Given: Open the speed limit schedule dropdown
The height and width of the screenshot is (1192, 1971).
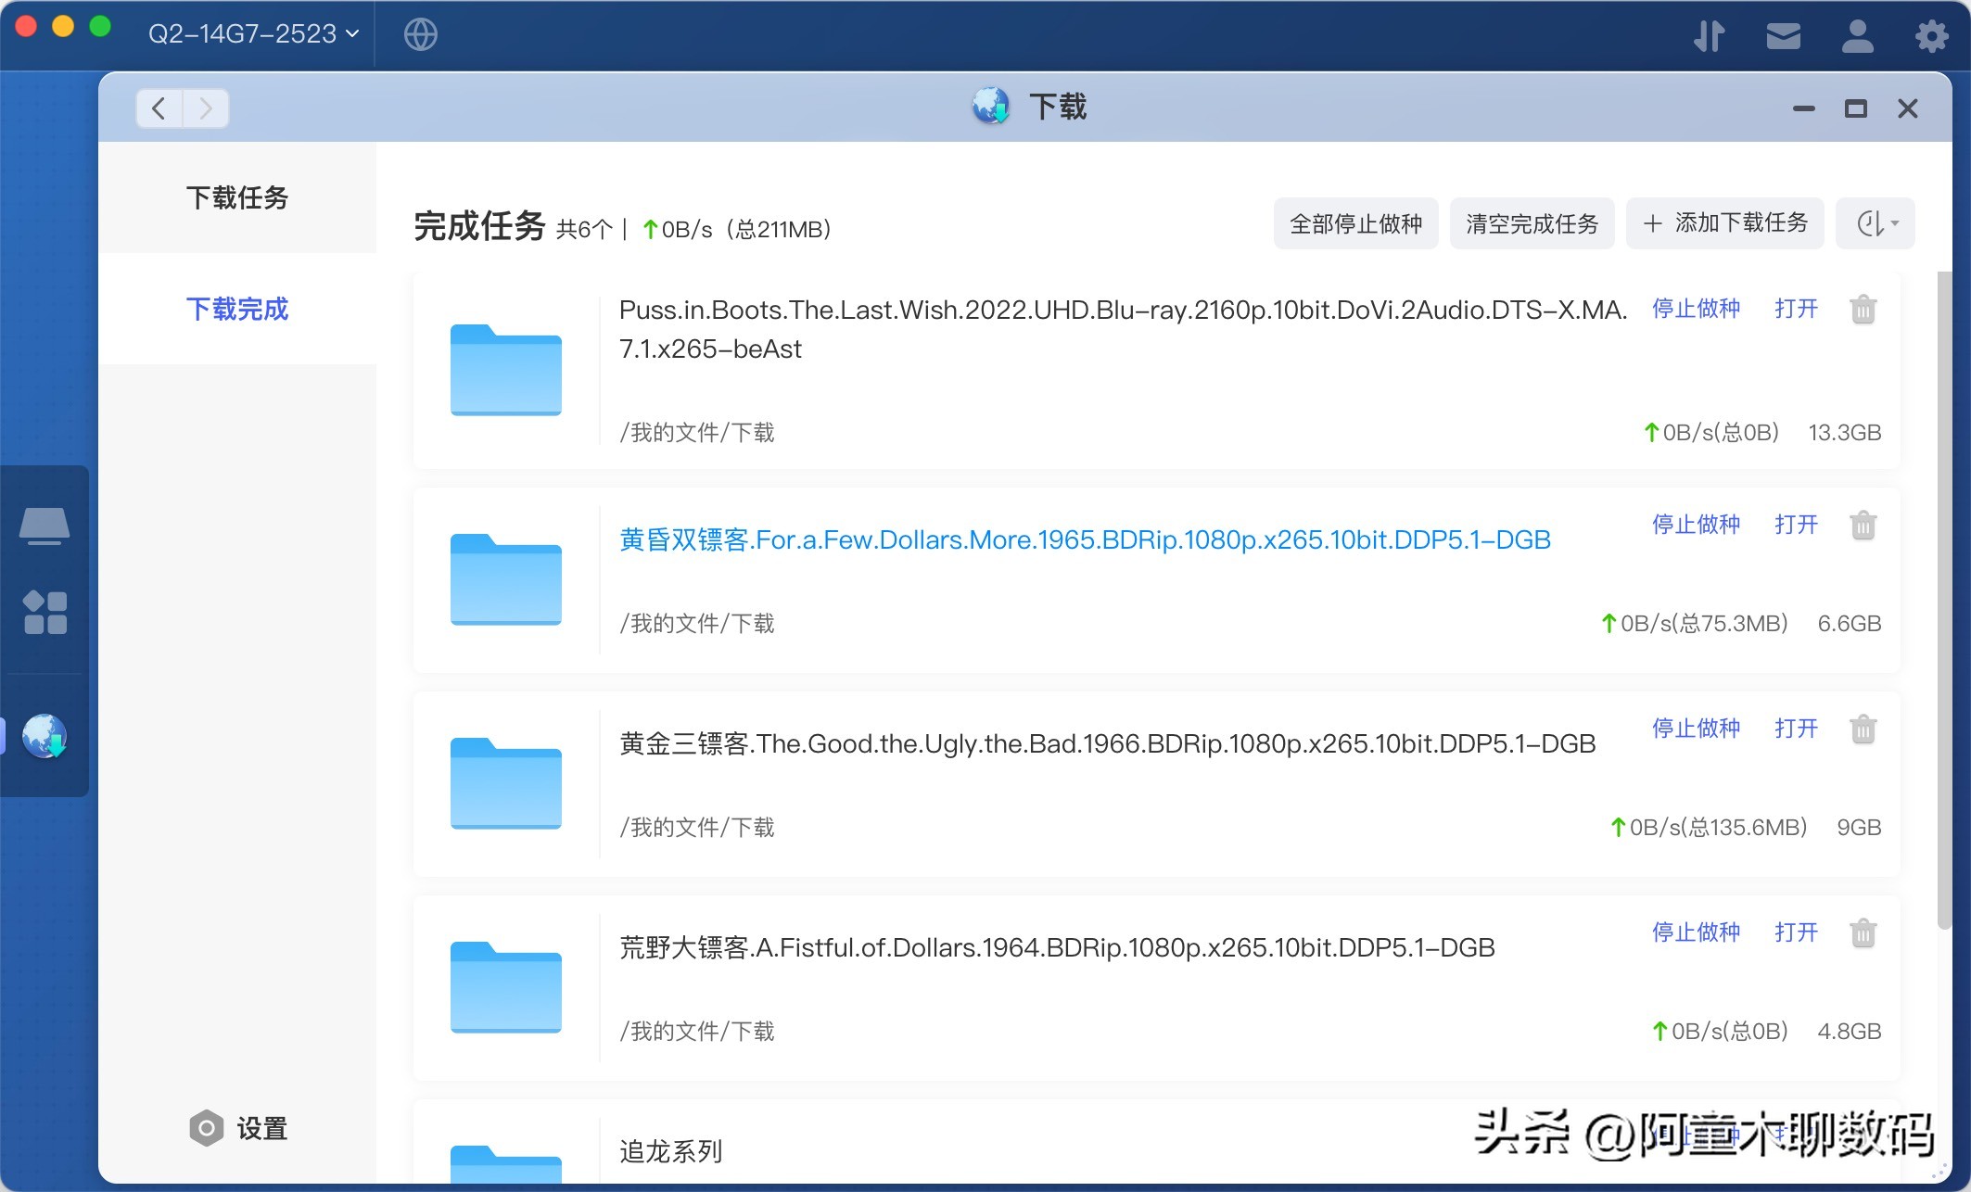Looking at the screenshot, I should (1876, 223).
